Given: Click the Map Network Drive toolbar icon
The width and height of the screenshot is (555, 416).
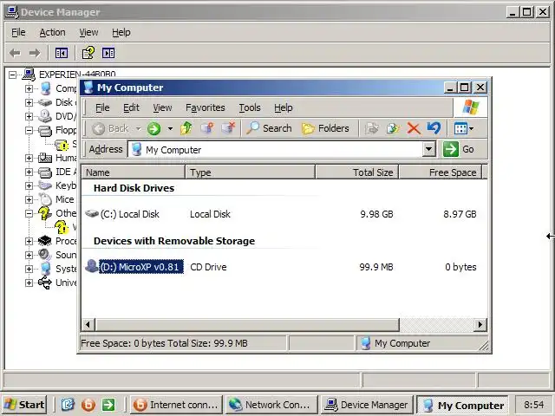Looking at the screenshot, I should tap(207, 128).
